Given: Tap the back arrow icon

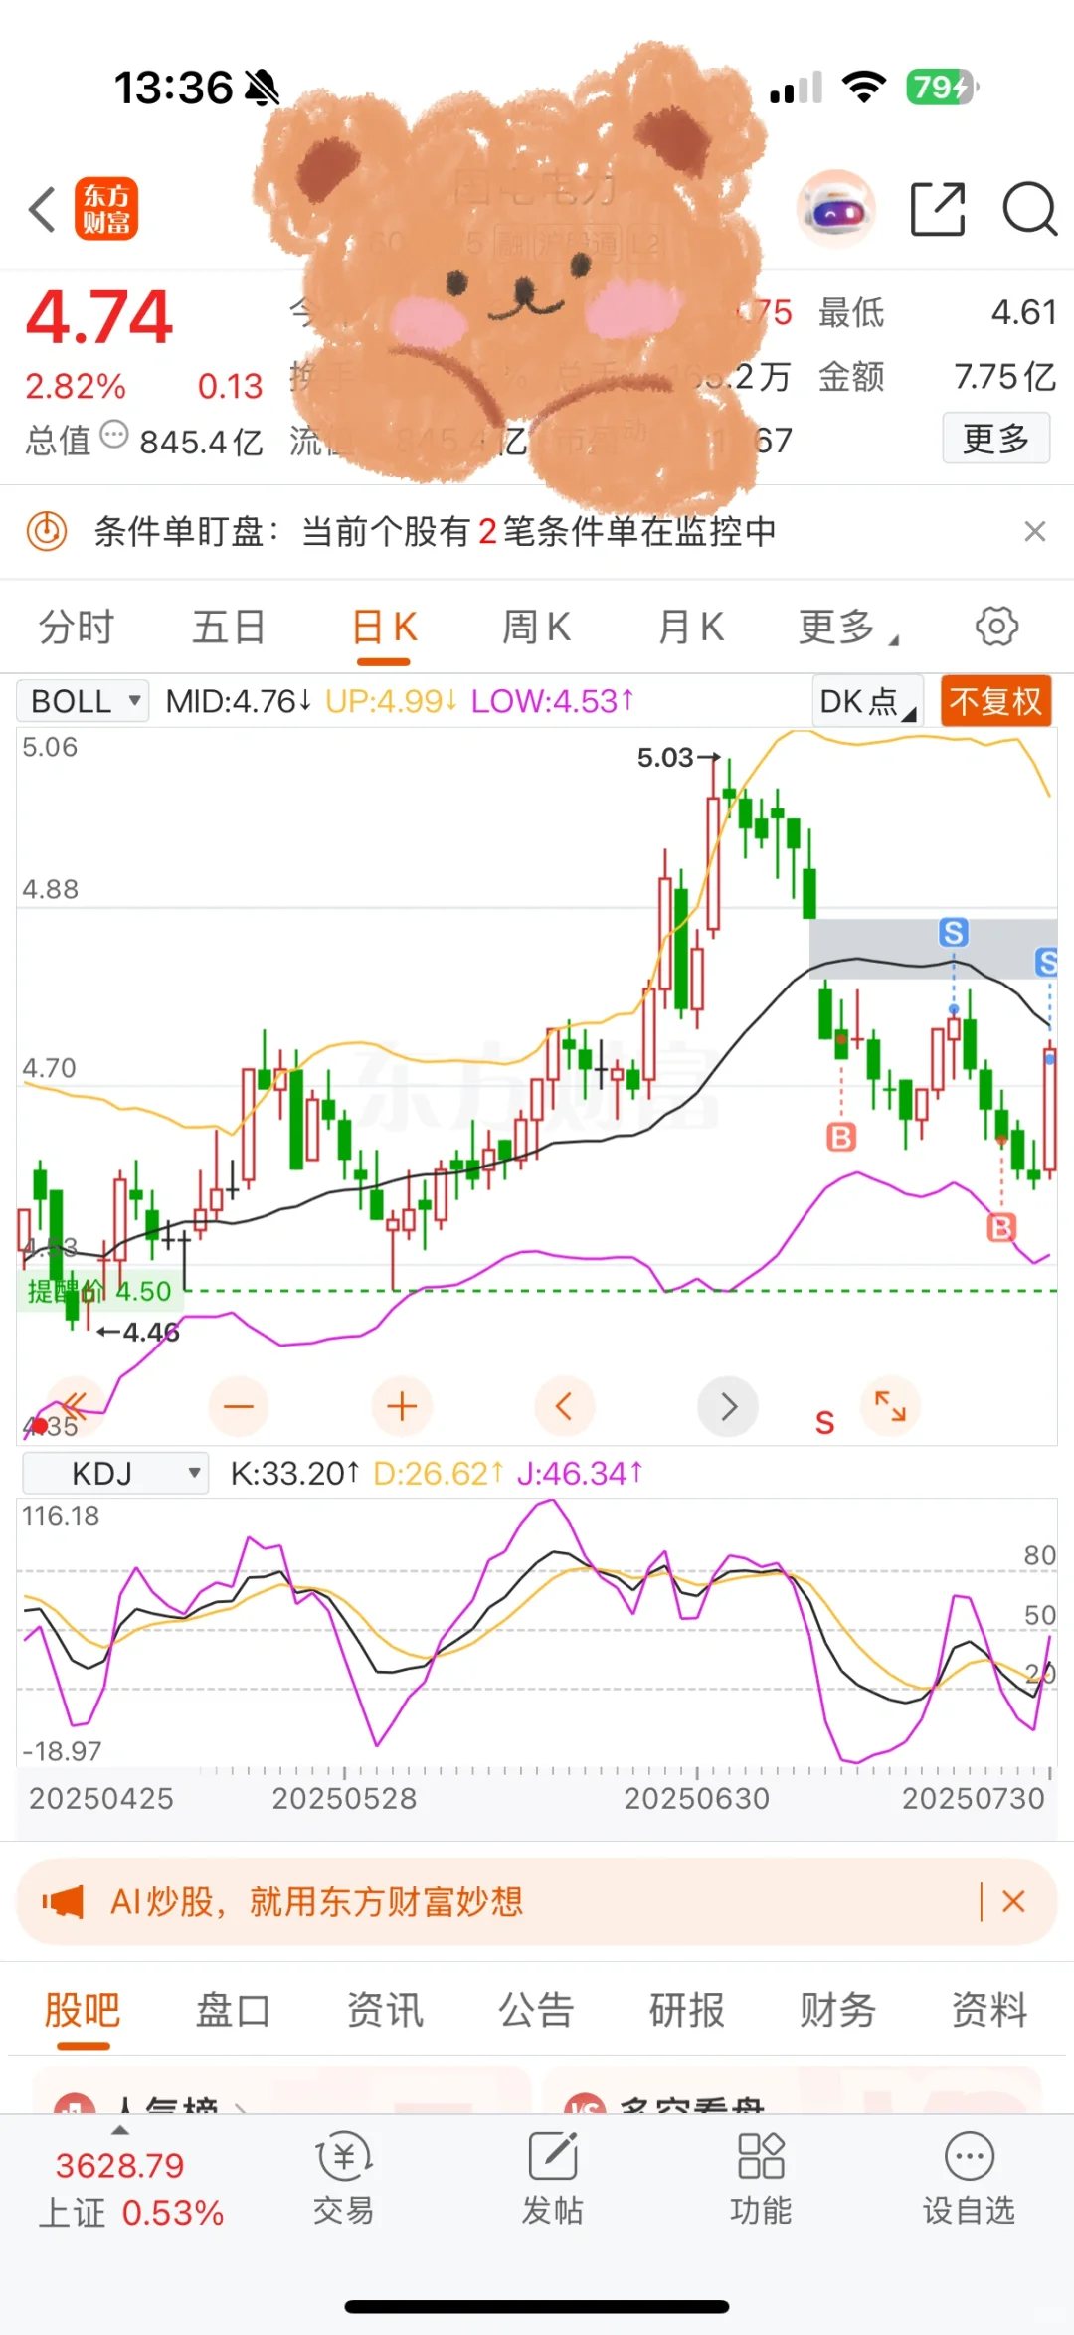Looking at the screenshot, I should coord(42,209).
